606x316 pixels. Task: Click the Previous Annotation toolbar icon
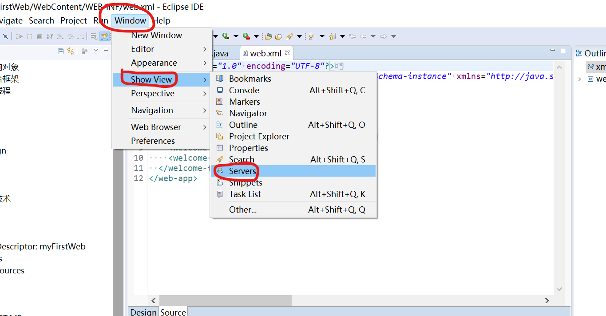pos(332,36)
